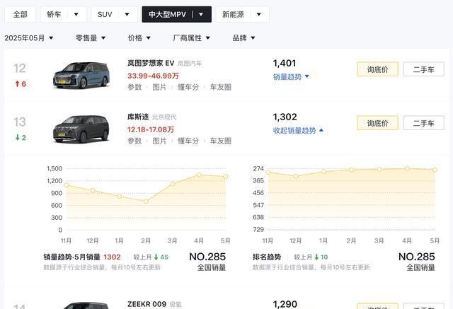Screen dimensions: 453x309
Task: Open the 厂商属性 filter dropdown
Action: pyautogui.click(x=191, y=37)
